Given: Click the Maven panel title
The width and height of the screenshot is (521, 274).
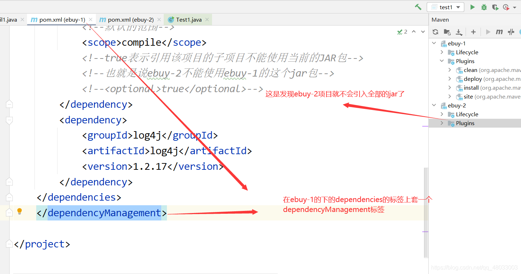Looking at the screenshot, I should pyautogui.click(x=440, y=20).
